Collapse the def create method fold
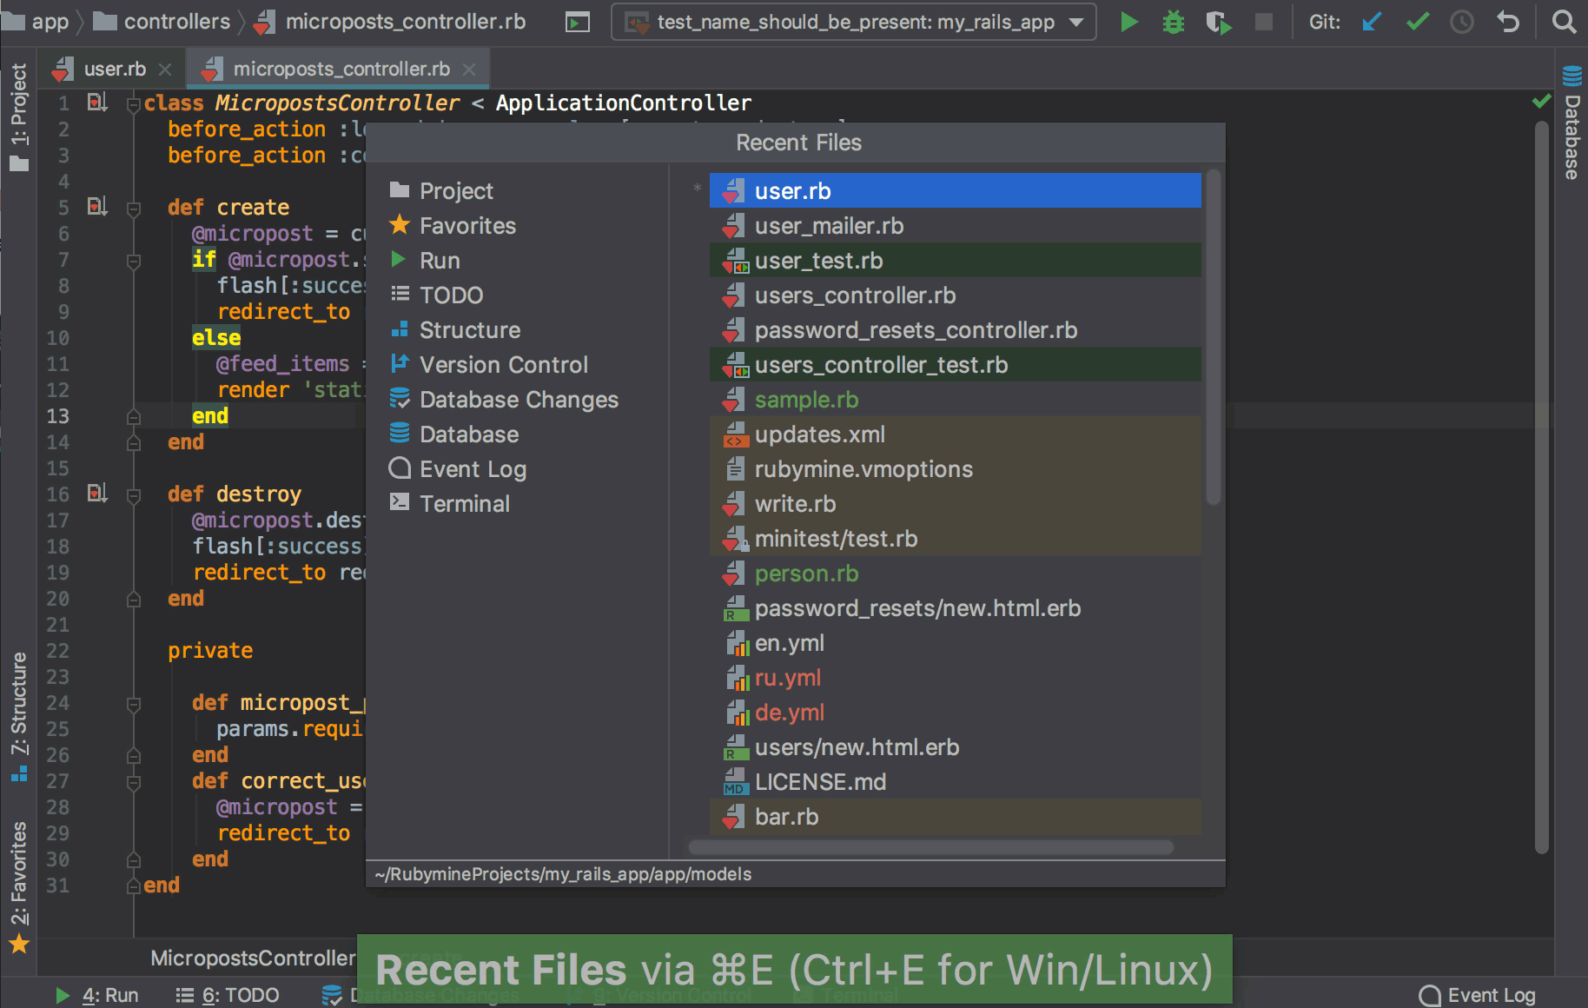 [x=133, y=209]
